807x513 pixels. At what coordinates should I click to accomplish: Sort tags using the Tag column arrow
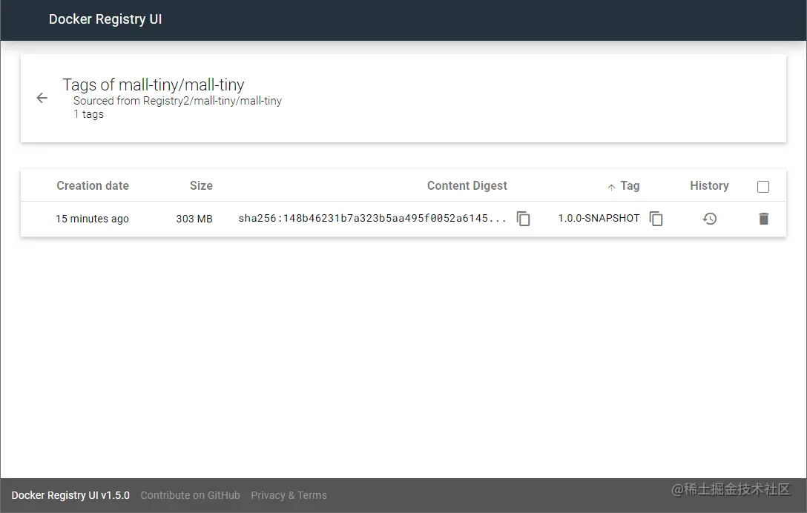pos(611,188)
